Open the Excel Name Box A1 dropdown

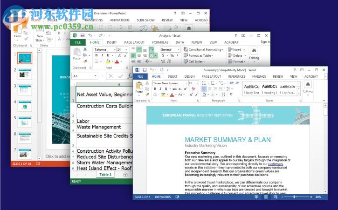tap(95, 76)
